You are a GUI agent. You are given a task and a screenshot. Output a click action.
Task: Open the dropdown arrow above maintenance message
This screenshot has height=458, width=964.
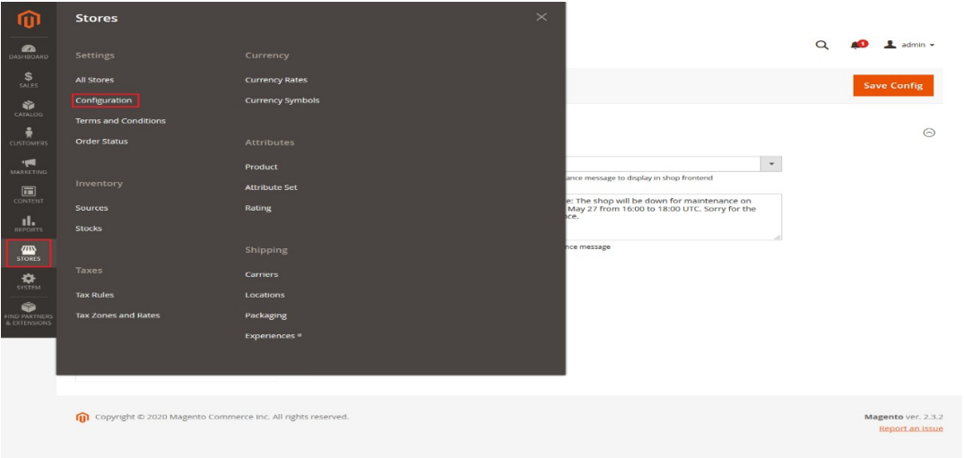771,164
